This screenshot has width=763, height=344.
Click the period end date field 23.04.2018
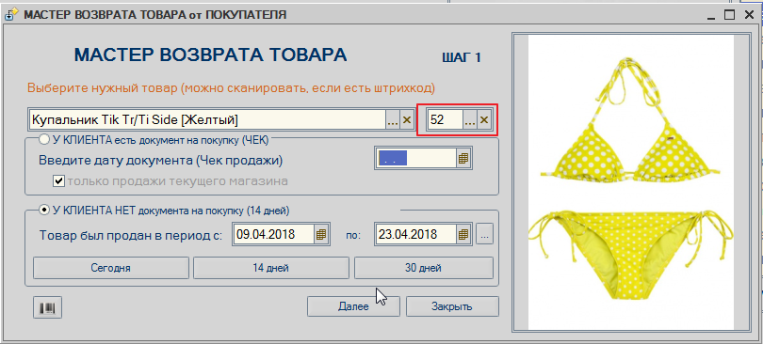coord(416,234)
